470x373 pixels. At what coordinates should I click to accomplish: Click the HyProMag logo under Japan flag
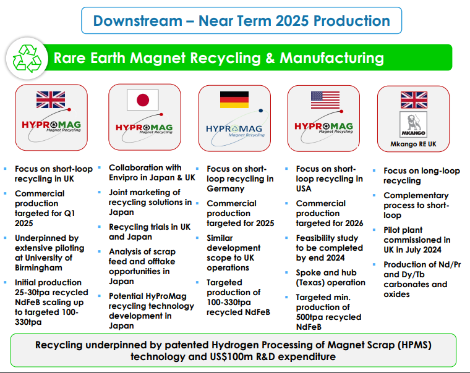click(144, 128)
